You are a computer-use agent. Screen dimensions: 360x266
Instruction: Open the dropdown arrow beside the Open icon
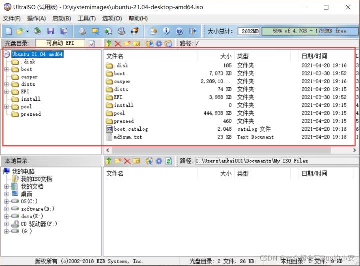27,31
